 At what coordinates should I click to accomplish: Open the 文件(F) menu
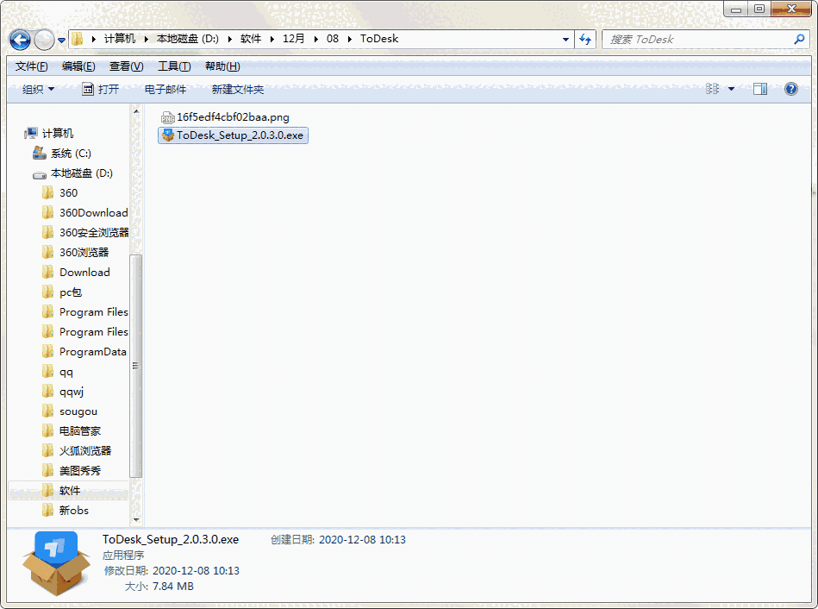(31, 66)
